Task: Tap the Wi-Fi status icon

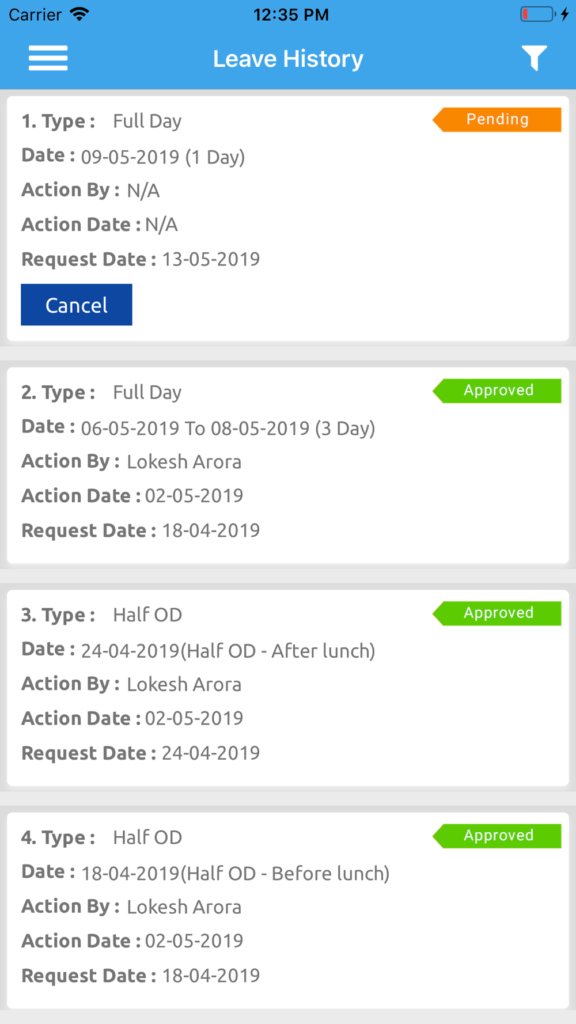Action: tap(79, 14)
